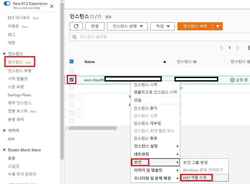
Task: Click the 인스턴스 ID column header
Action: click(x=187, y=62)
